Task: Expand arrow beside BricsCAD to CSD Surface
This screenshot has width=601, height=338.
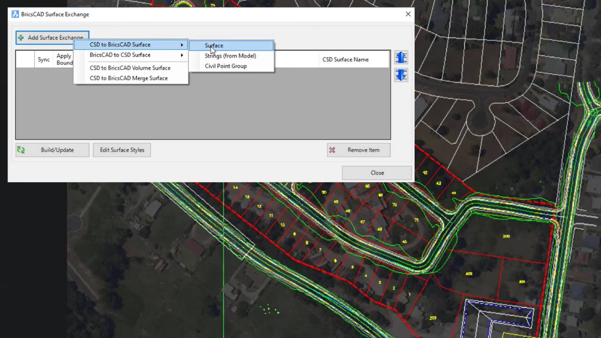Action: tap(182, 55)
